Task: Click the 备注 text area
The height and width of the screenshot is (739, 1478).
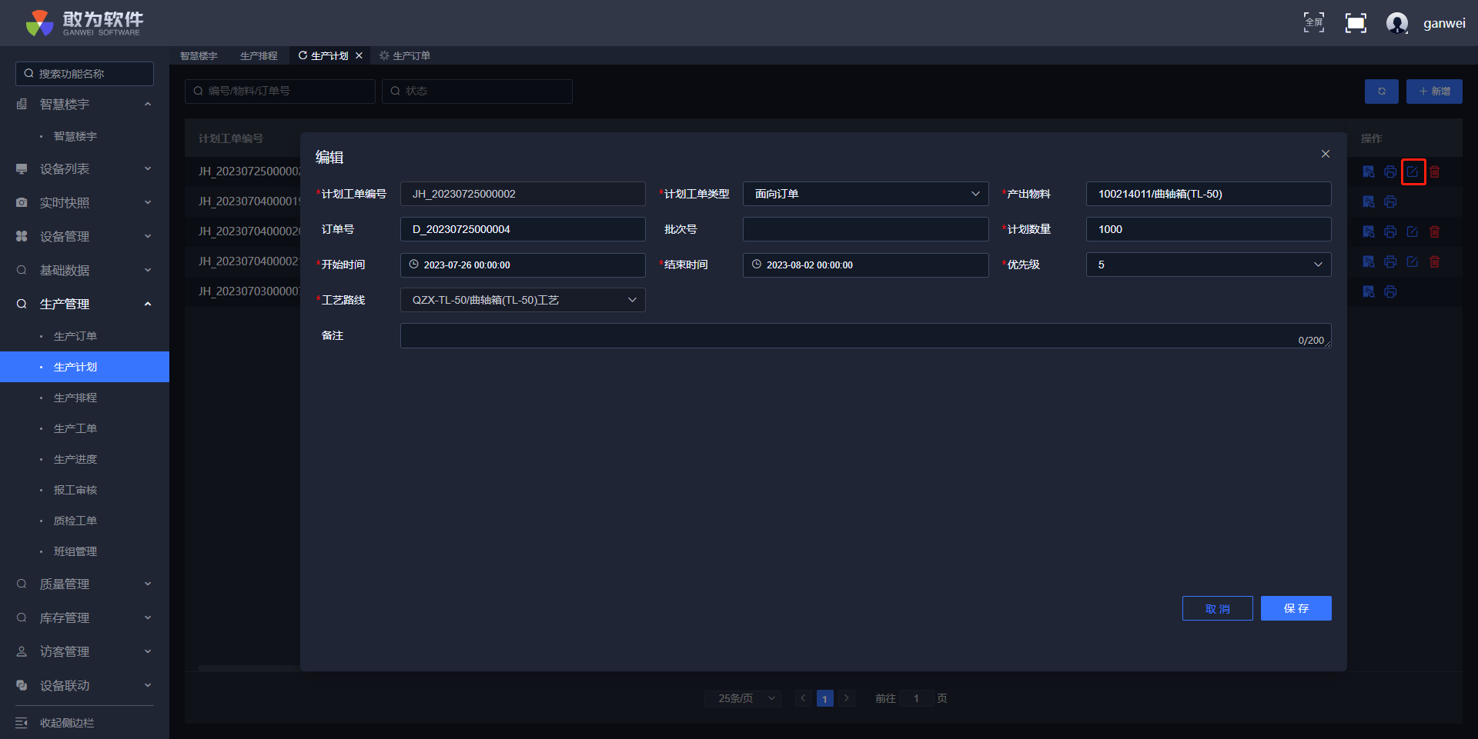Action: (x=847, y=336)
